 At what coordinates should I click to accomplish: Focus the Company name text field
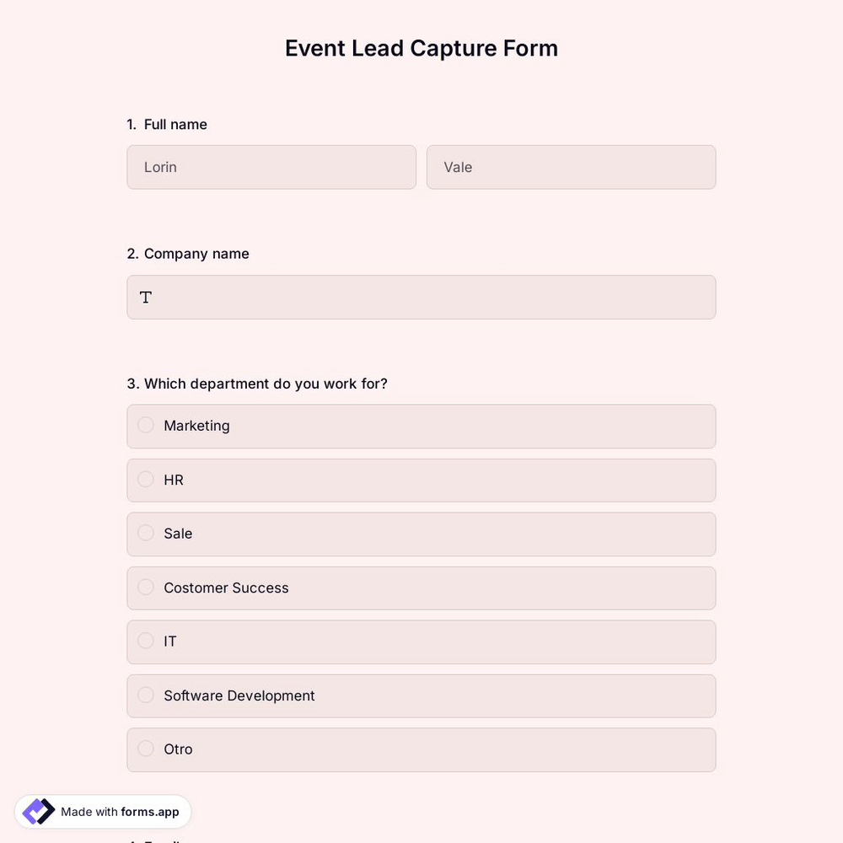click(421, 297)
